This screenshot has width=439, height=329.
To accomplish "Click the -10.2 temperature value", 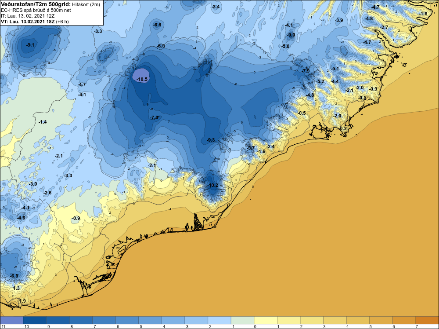I will (212, 185).
